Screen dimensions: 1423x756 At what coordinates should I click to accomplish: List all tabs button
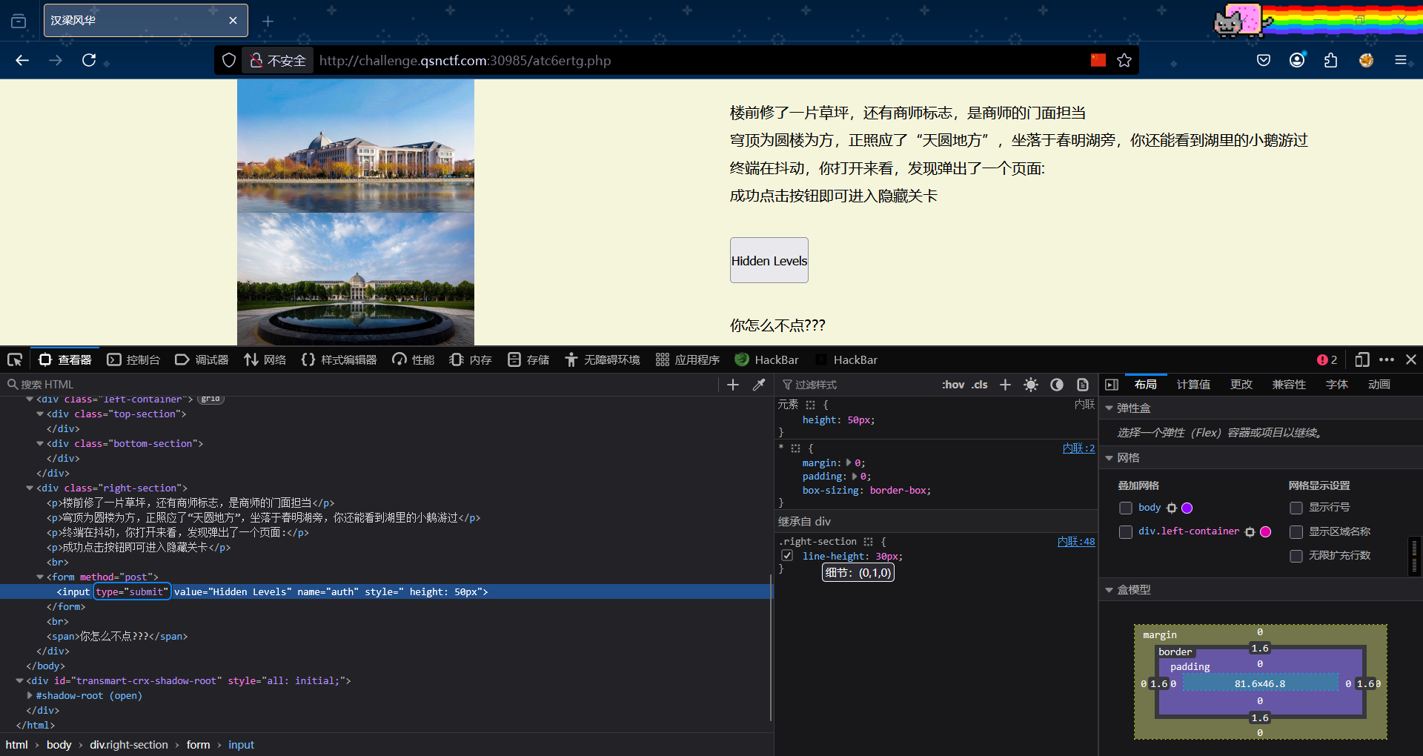pos(19,21)
